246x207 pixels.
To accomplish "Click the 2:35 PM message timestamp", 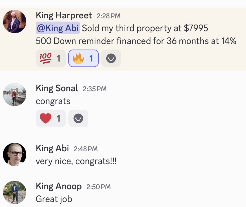I will click(95, 89).
